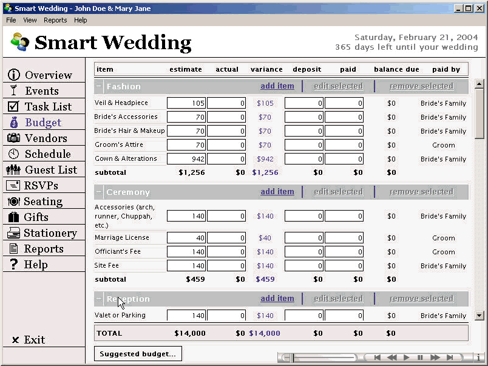The height and width of the screenshot is (366, 488).
Task: Click remove selected in Fashion section
Action: [421, 86]
